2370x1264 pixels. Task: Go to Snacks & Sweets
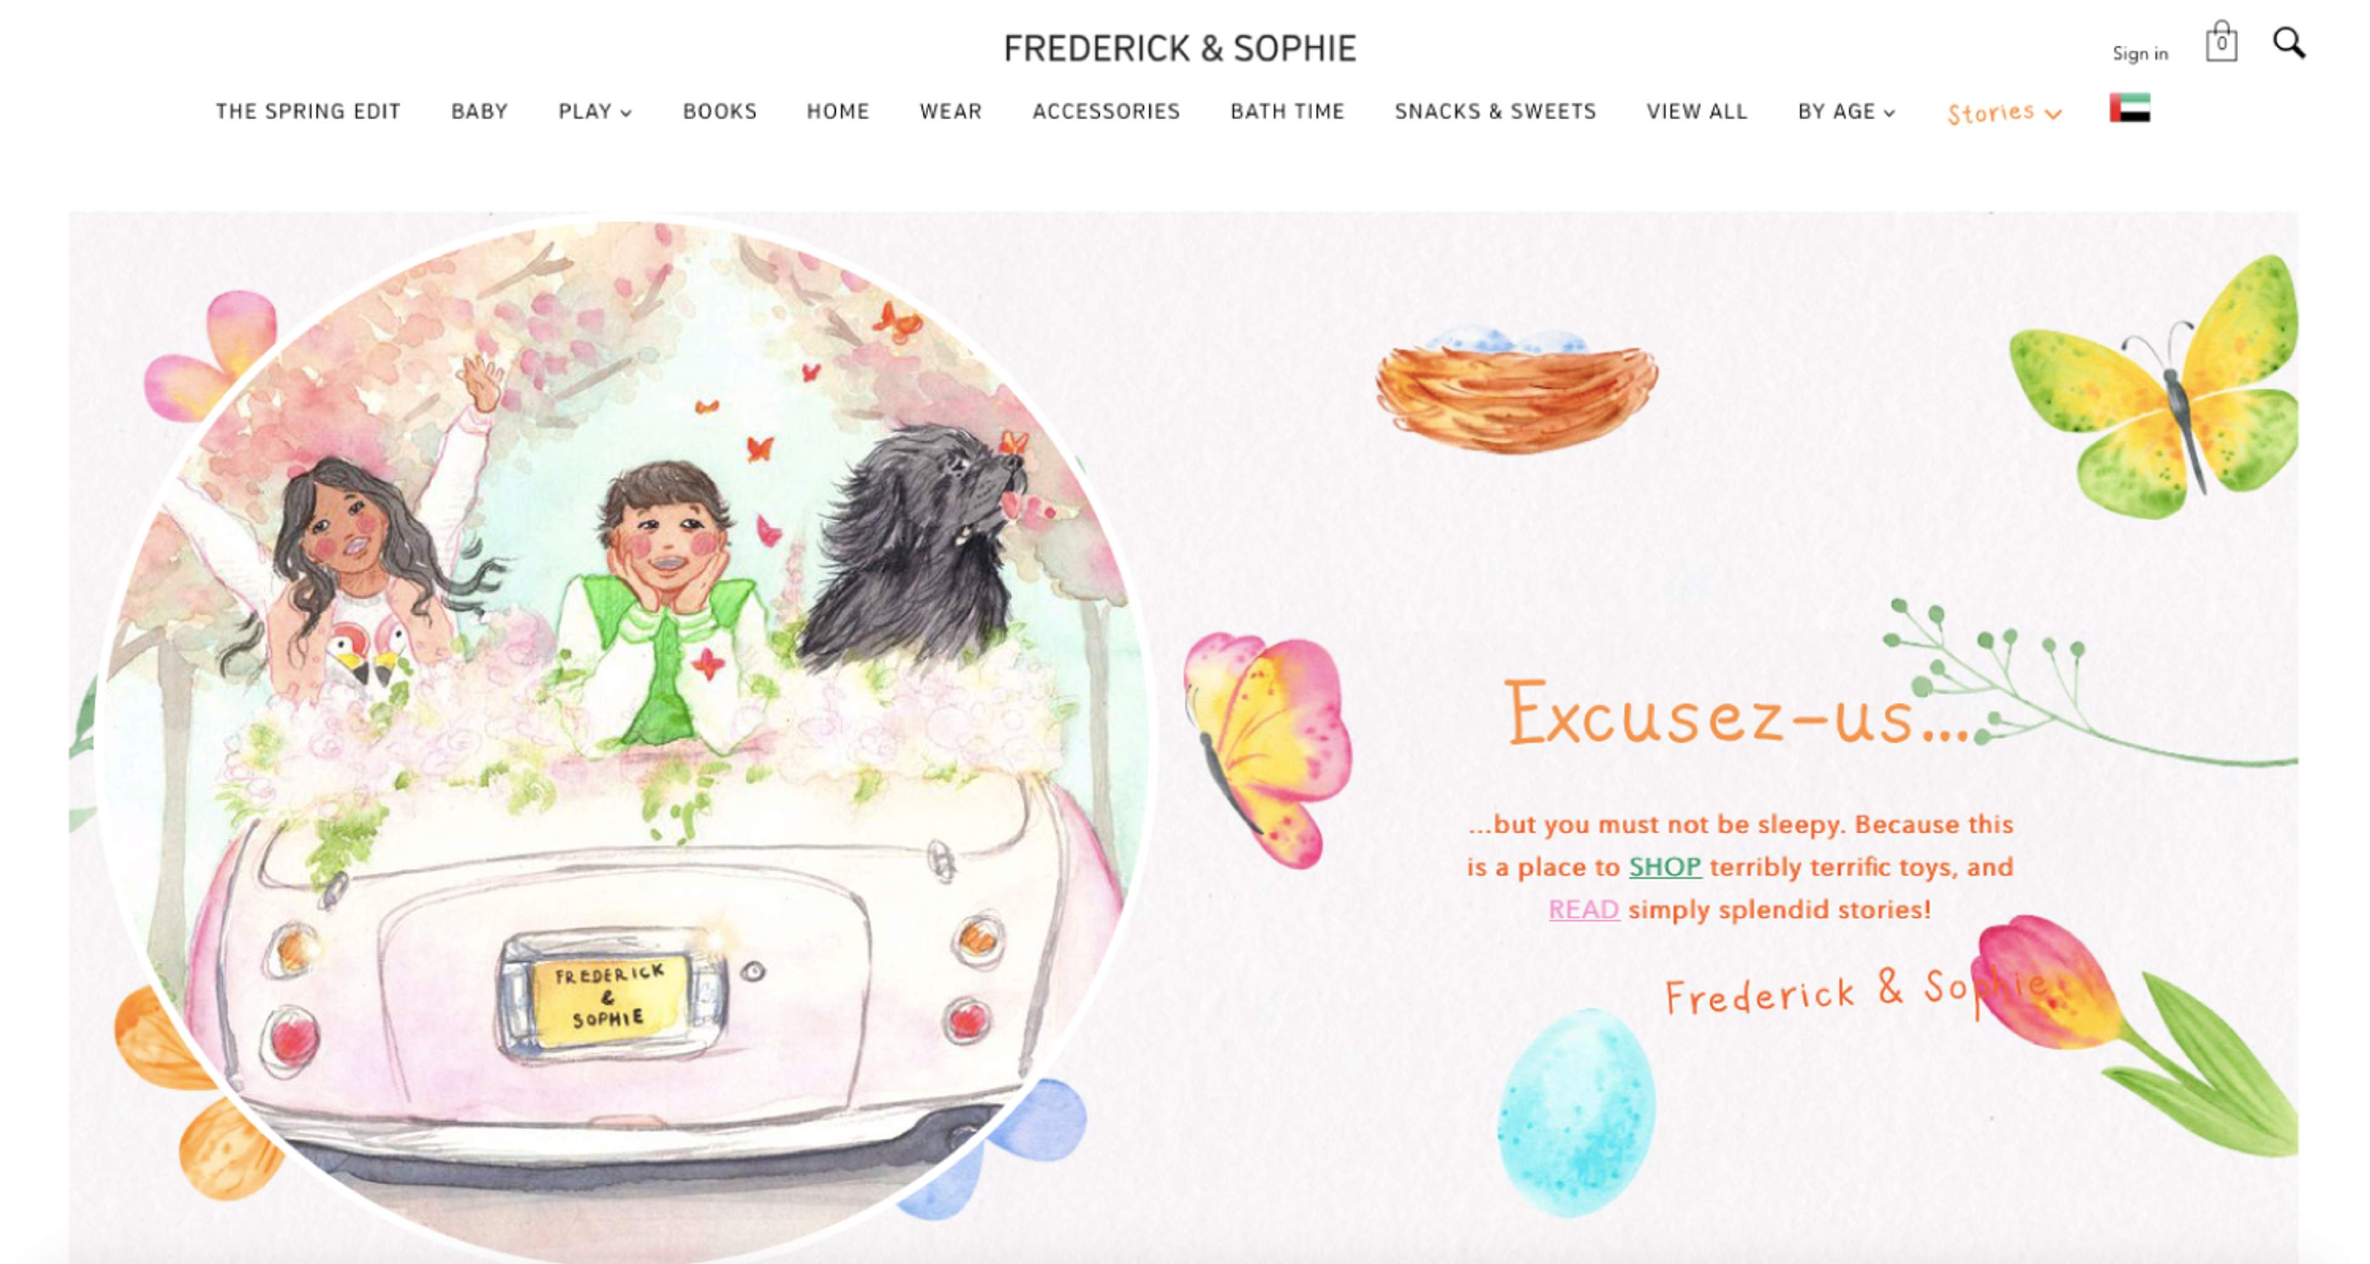coord(1495,111)
